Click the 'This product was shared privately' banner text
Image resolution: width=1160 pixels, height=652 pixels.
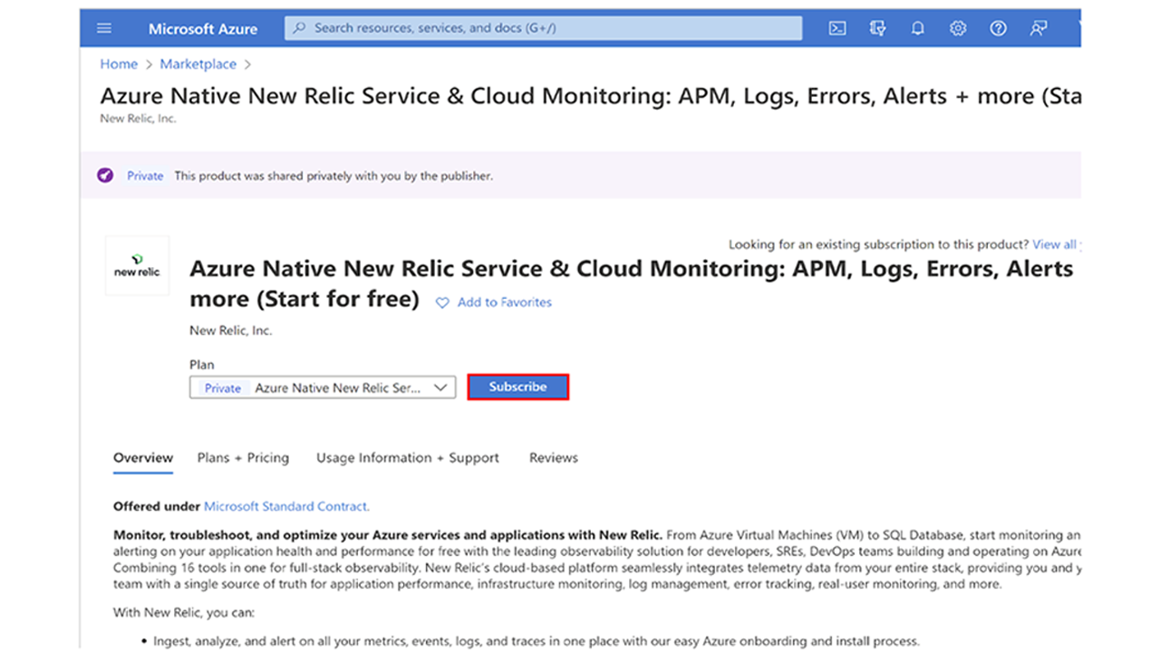333,176
